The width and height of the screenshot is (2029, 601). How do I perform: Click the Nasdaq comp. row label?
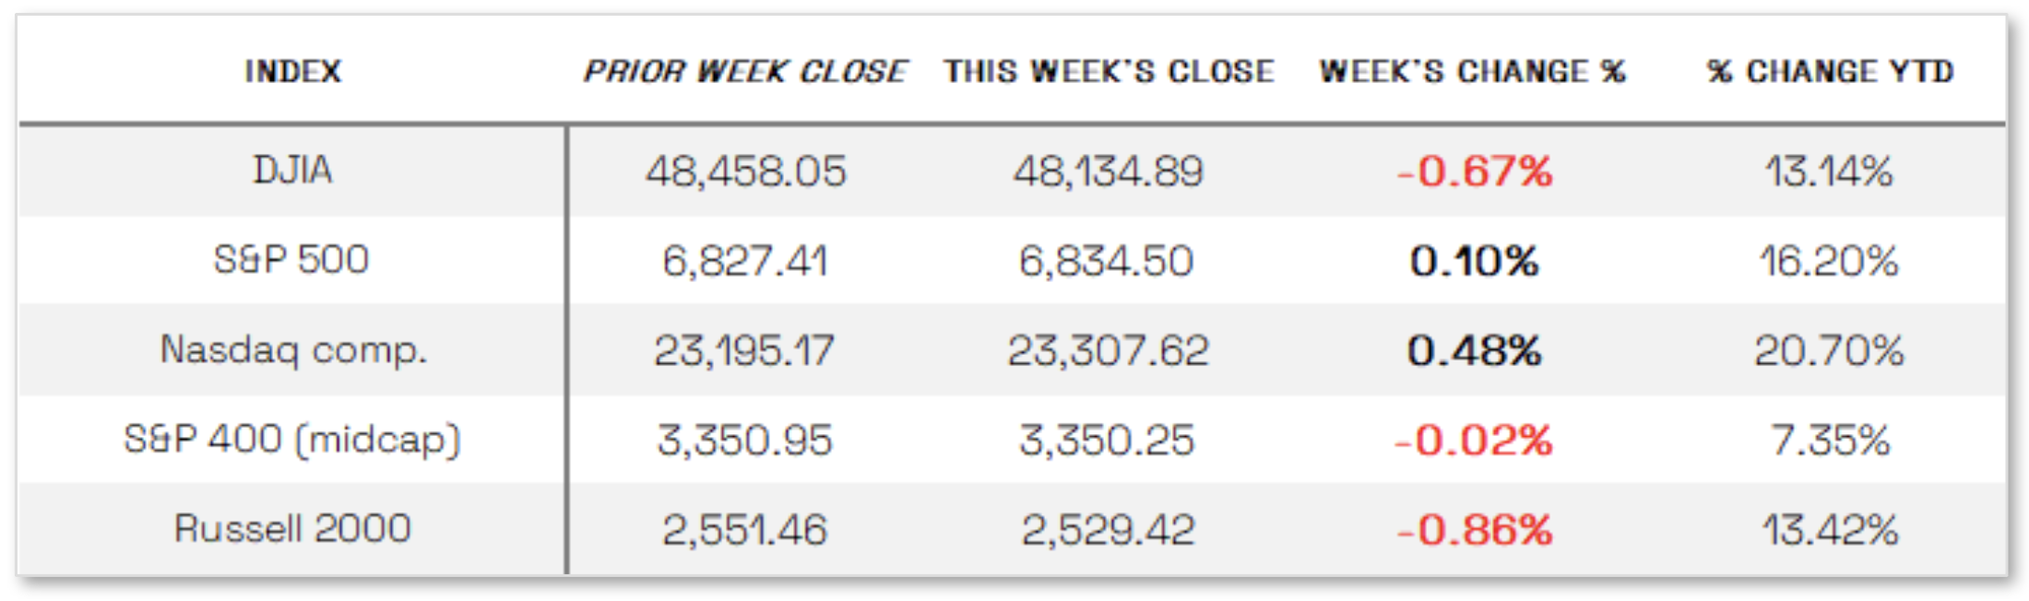(x=293, y=350)
